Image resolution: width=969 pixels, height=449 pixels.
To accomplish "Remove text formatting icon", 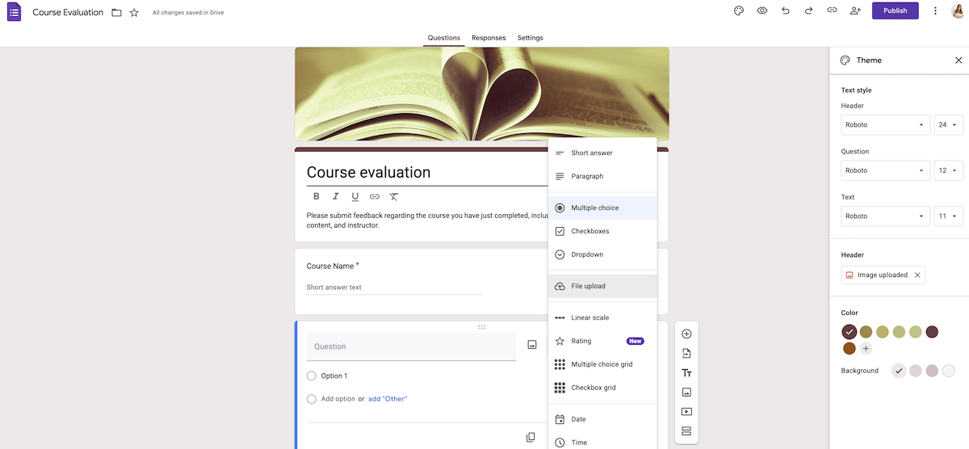I will pos(394,196).
